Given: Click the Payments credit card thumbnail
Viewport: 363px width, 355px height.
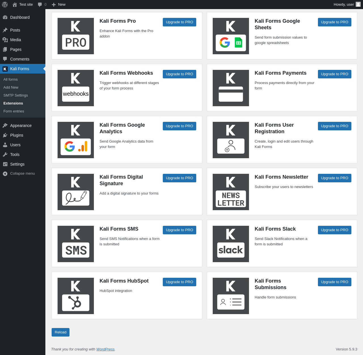Looking at the screenshot, I should pos(231,88).
